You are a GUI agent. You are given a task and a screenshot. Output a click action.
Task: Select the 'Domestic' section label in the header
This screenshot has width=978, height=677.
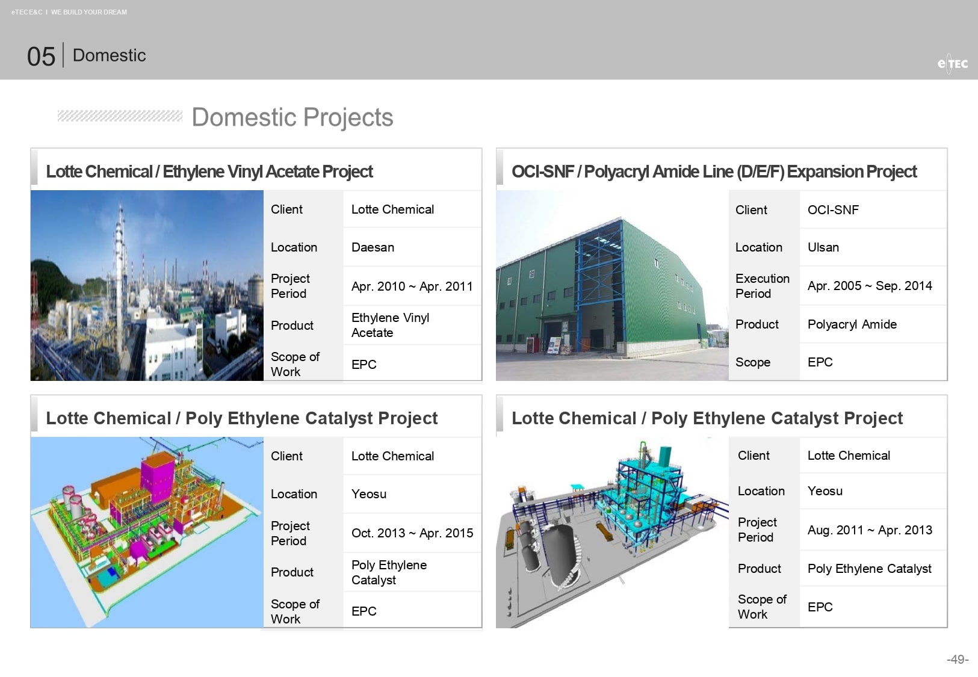pyautogui.click(x=110, y=55)
